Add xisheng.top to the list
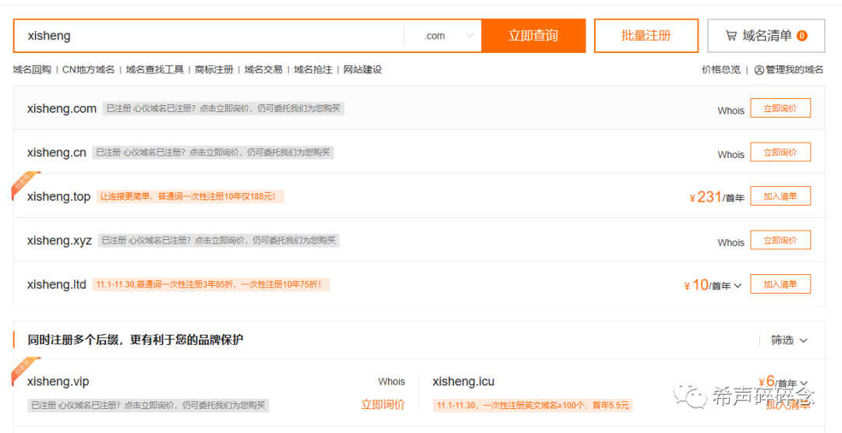842x433 pixels. coord(780,196)
